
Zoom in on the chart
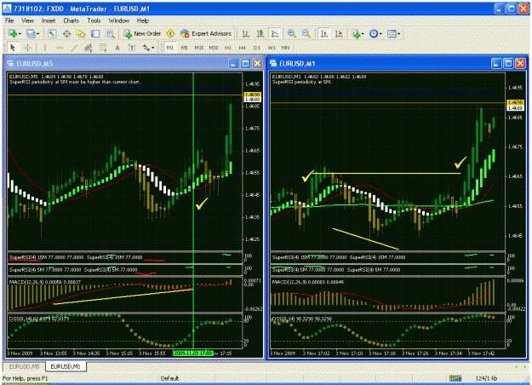291,33
